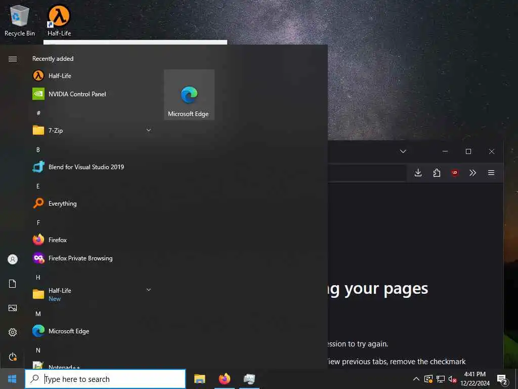Expand the 7-Zip folder

(149, 130)
